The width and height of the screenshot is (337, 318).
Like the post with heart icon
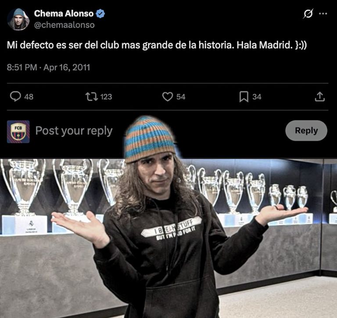click(168, 96)
